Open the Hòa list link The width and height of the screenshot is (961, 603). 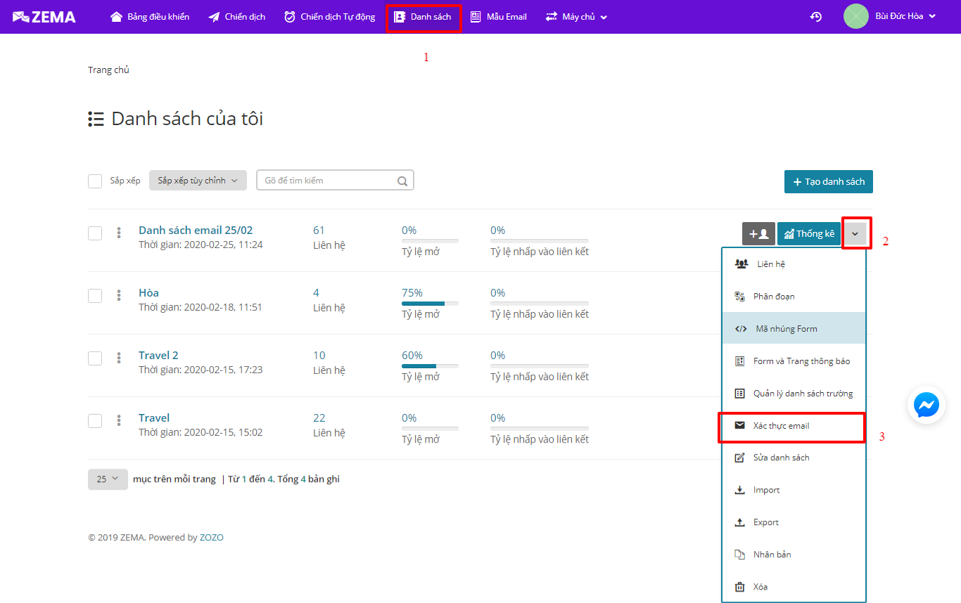(x=148, y=292)
